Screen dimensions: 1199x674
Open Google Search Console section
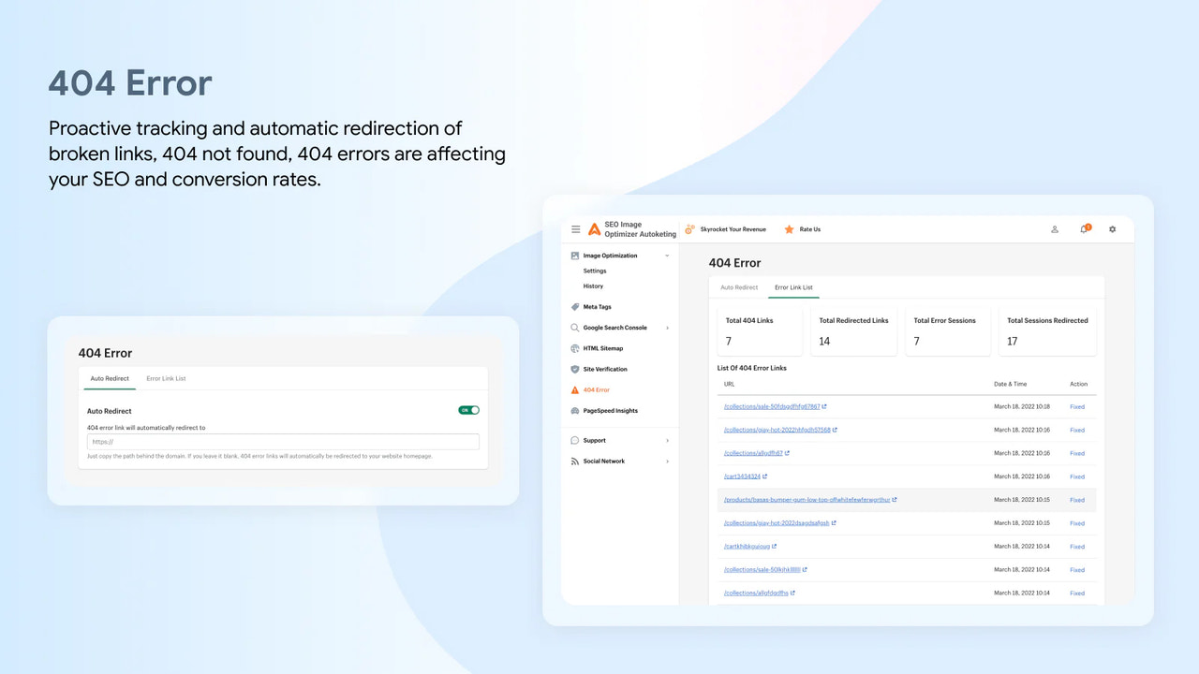coord(614,327)
